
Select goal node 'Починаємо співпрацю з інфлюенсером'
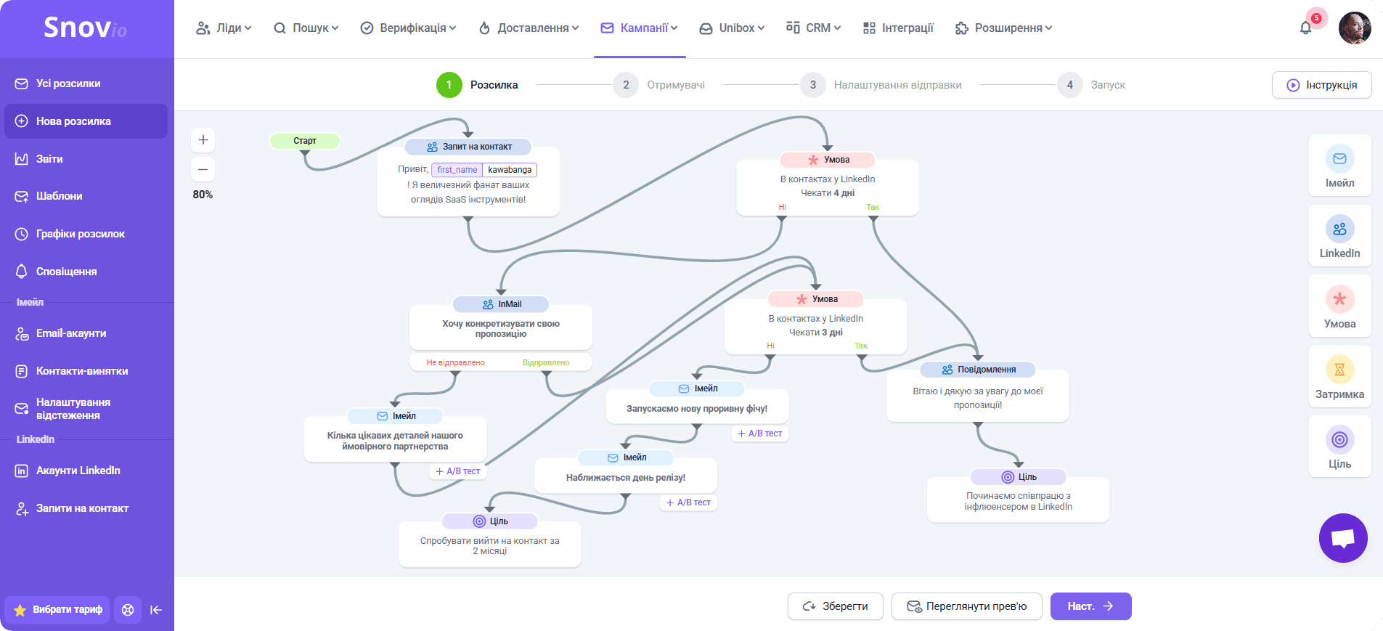[1019, 496]
